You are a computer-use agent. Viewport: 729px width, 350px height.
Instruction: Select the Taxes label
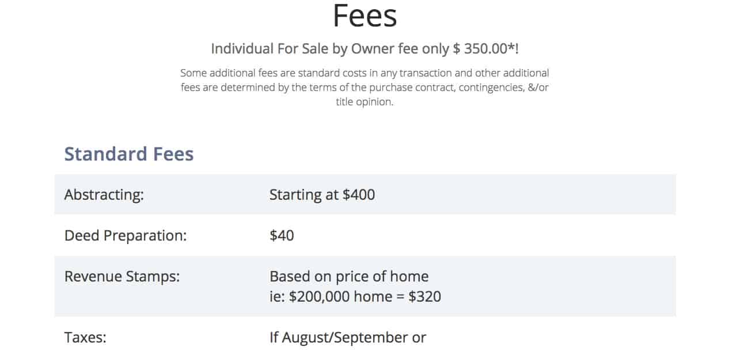coord(85,337)
